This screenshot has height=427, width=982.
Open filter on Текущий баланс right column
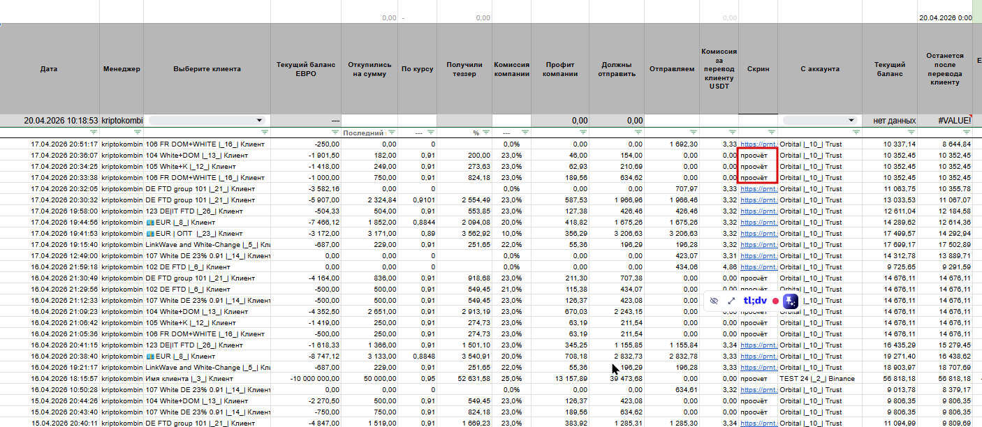click(x=911, y=133)
